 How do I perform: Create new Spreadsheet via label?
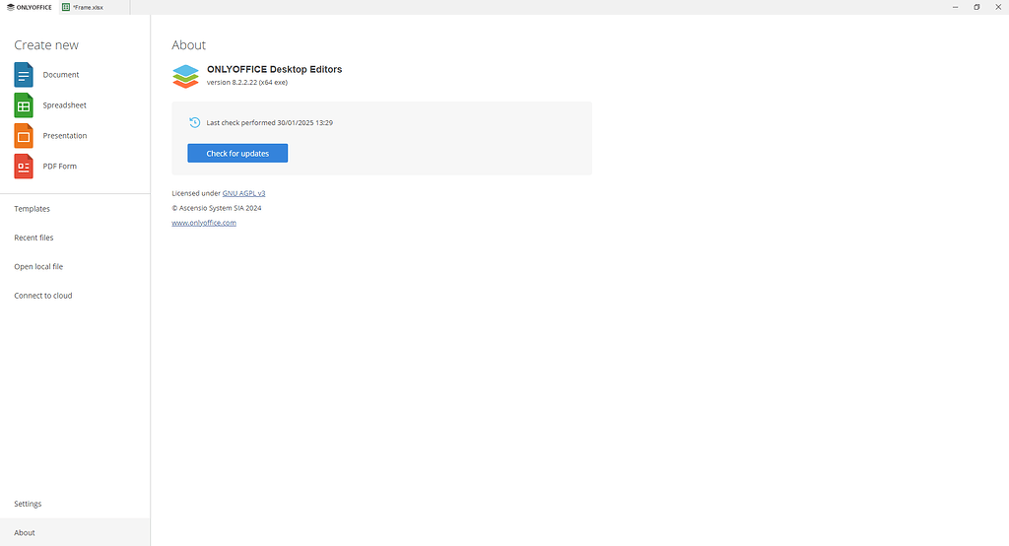[64, 104]
